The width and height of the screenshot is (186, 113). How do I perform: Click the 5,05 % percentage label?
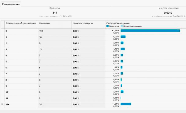(x=116, y=37)
